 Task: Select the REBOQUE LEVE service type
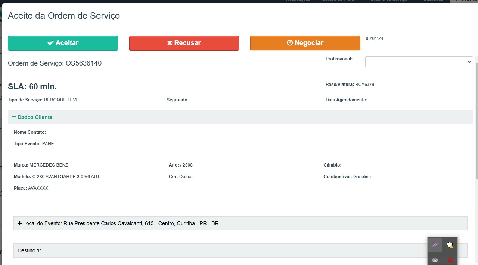click(61, 100)
